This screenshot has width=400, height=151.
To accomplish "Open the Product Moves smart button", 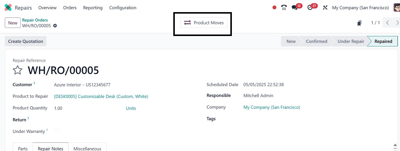I will 204,23.
